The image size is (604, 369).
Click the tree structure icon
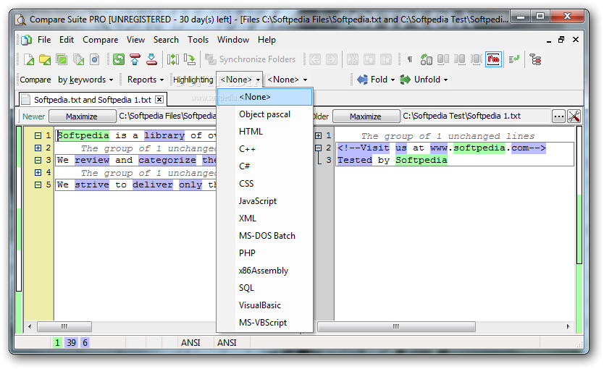(535, 59)
